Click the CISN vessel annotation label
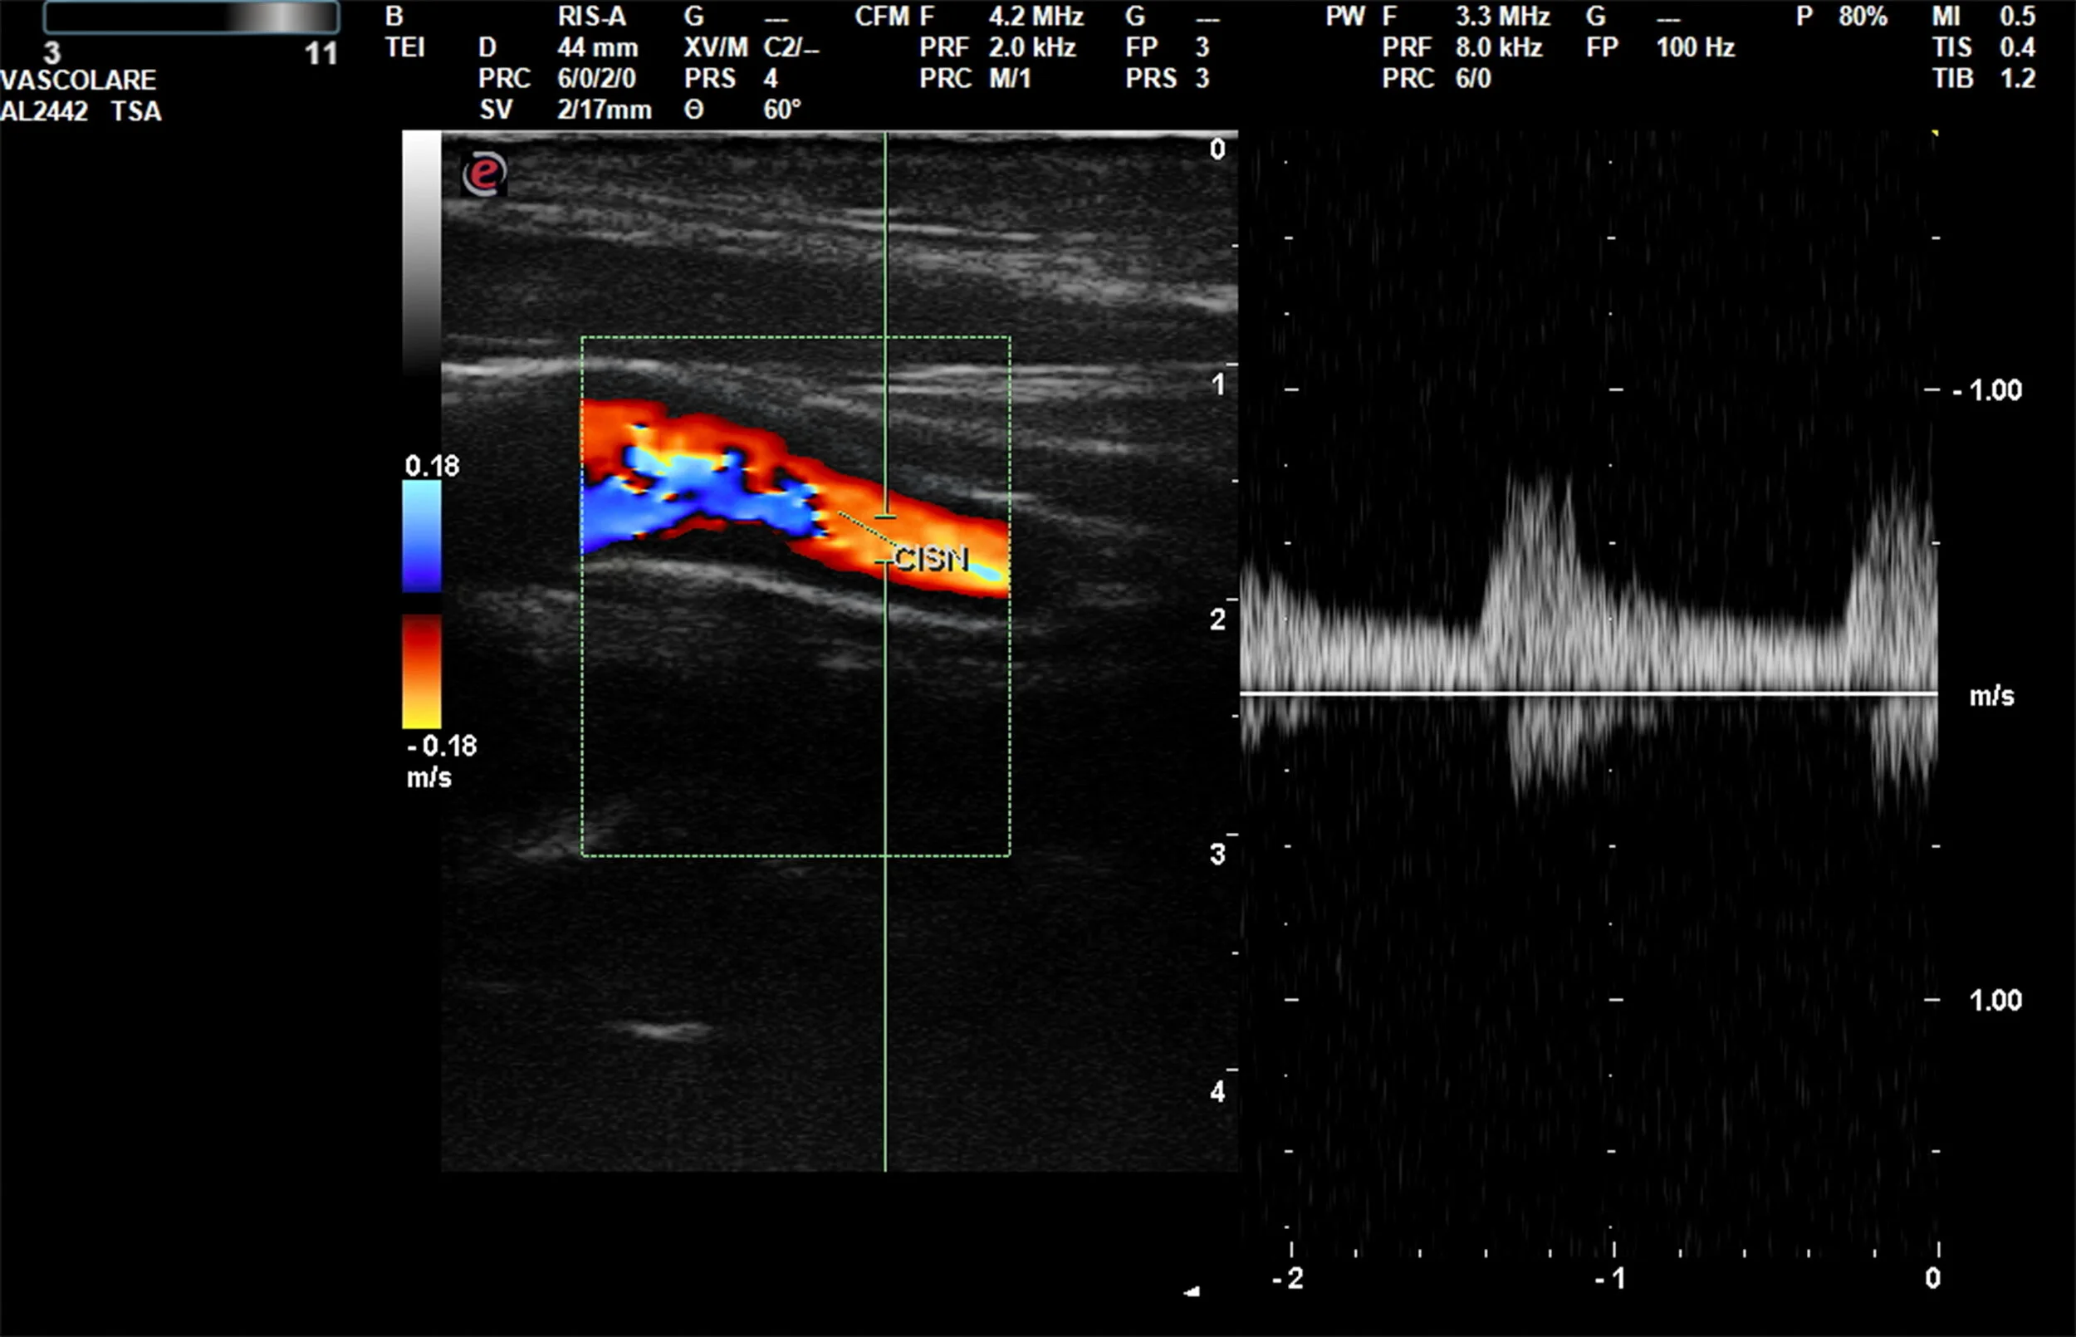This screenshot has width=2076, height=1337. (933, 558)
